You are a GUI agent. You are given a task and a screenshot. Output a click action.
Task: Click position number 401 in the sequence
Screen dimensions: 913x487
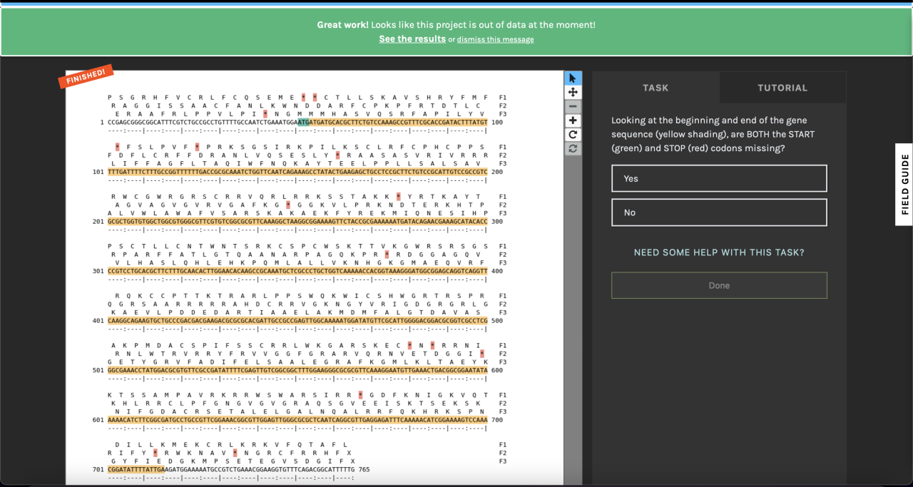(x=98, y=321)
